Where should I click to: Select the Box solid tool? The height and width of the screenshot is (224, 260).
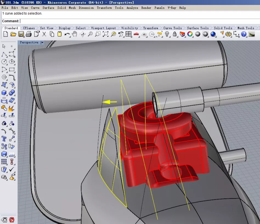coord(4,92)
